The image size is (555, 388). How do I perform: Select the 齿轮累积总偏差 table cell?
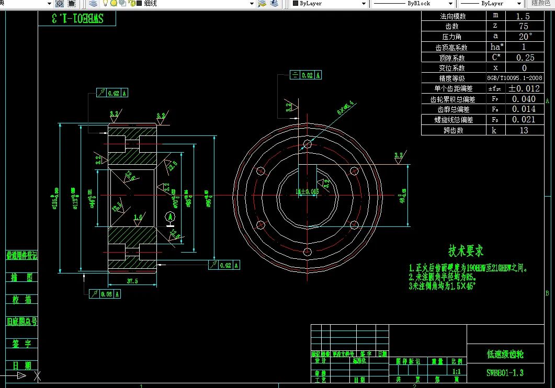click(454, 99)
